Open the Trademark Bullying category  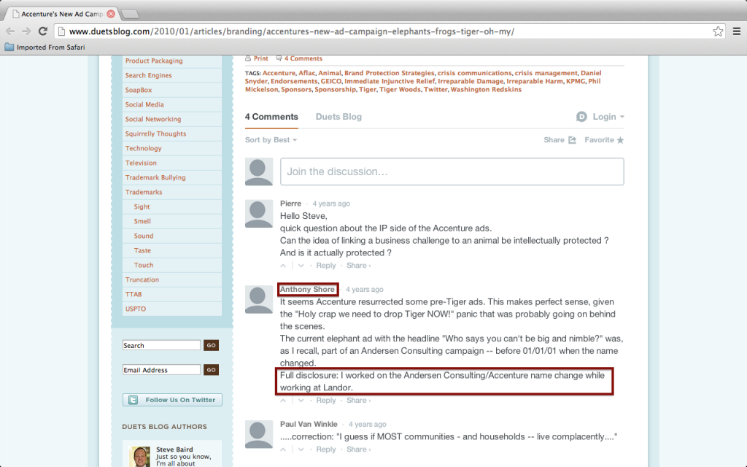155,177
